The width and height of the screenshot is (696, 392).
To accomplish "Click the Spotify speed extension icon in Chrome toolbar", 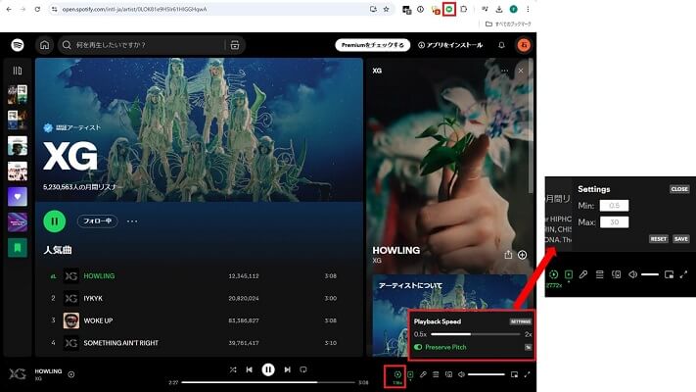I will point(449,9).
